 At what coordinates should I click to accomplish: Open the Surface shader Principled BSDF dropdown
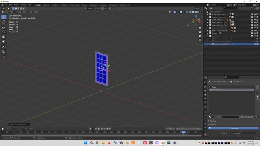pyautogui.click(x=242, y=133)
